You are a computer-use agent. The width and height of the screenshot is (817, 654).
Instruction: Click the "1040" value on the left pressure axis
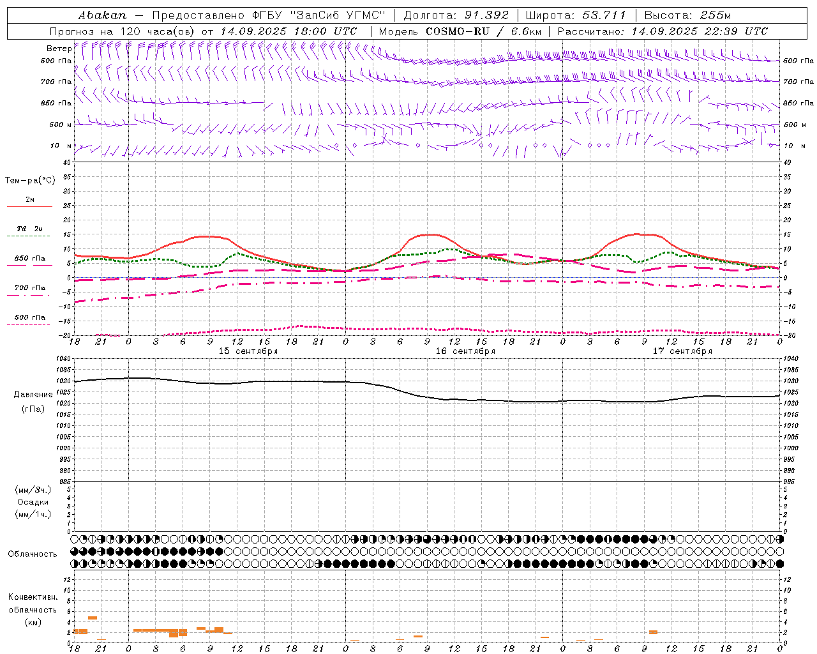tap(64, 359)
